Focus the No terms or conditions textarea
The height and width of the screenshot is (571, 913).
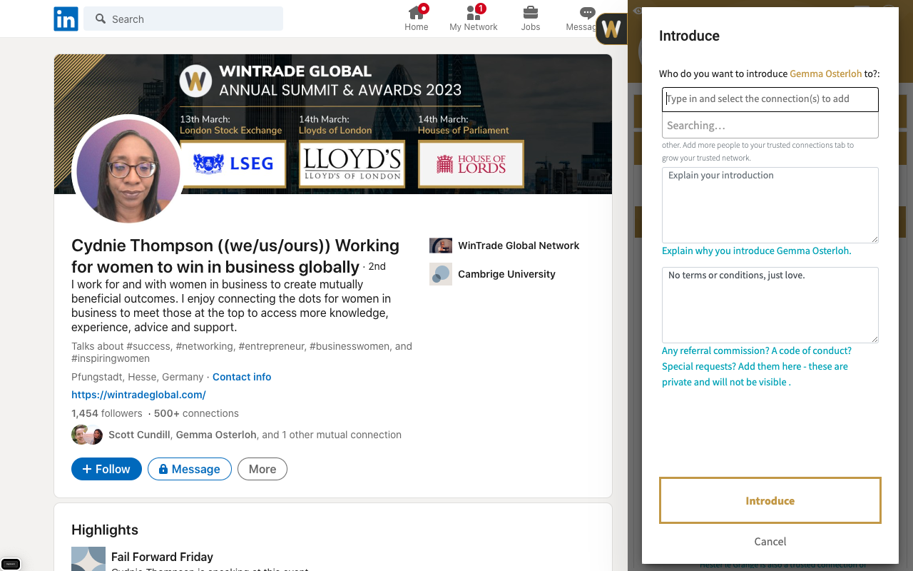(x=770, y=305)
